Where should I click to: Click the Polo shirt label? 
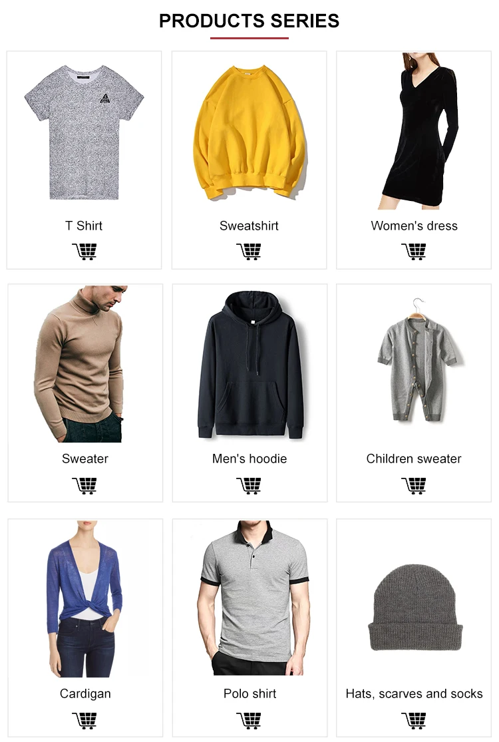249,693
